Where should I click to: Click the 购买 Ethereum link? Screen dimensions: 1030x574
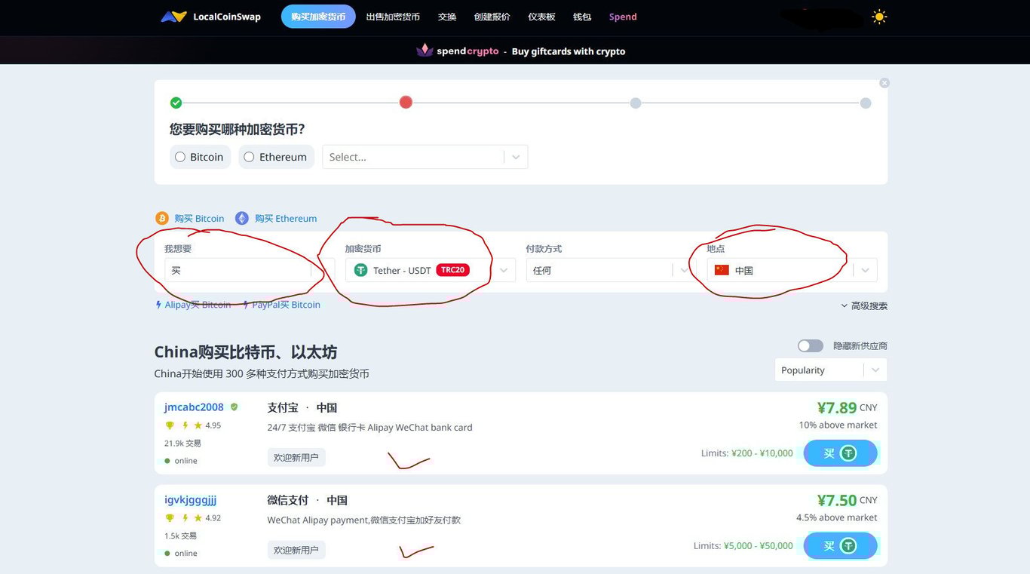[286, 218]
